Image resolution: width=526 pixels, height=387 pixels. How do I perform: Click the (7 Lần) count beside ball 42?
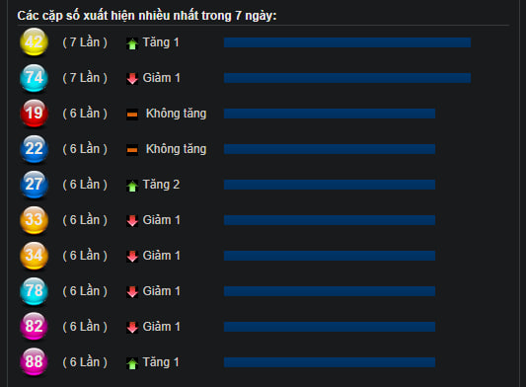point(85,42)
